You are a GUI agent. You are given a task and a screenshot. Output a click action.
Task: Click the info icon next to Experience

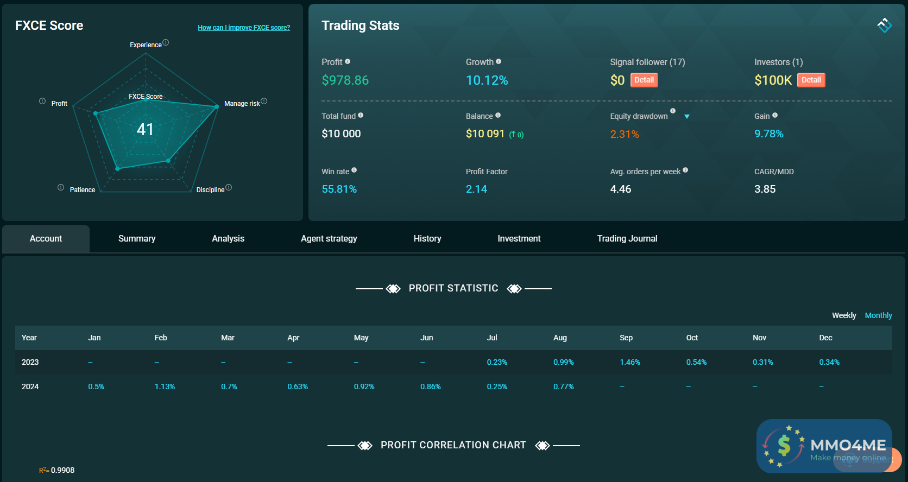click(x=166, y=42)
